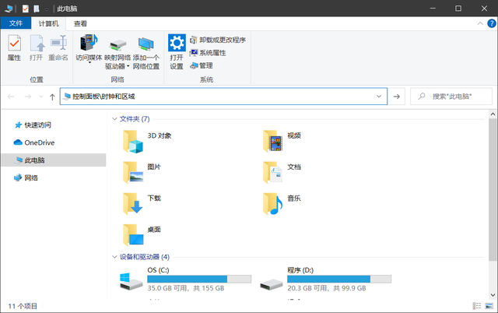The width and height of the screenshot is (498, 313).
Task: Expand the address bar history dropdown
Action: [381, 96]
